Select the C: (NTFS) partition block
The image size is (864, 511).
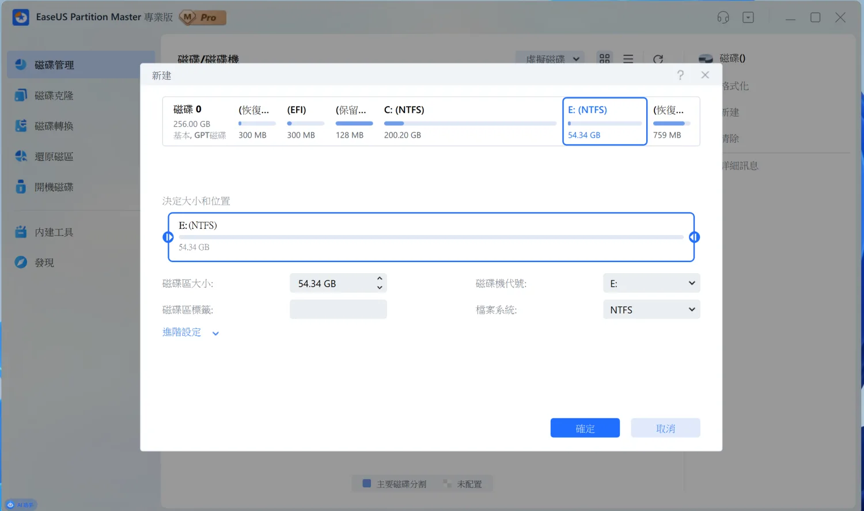tap(469, 122)
